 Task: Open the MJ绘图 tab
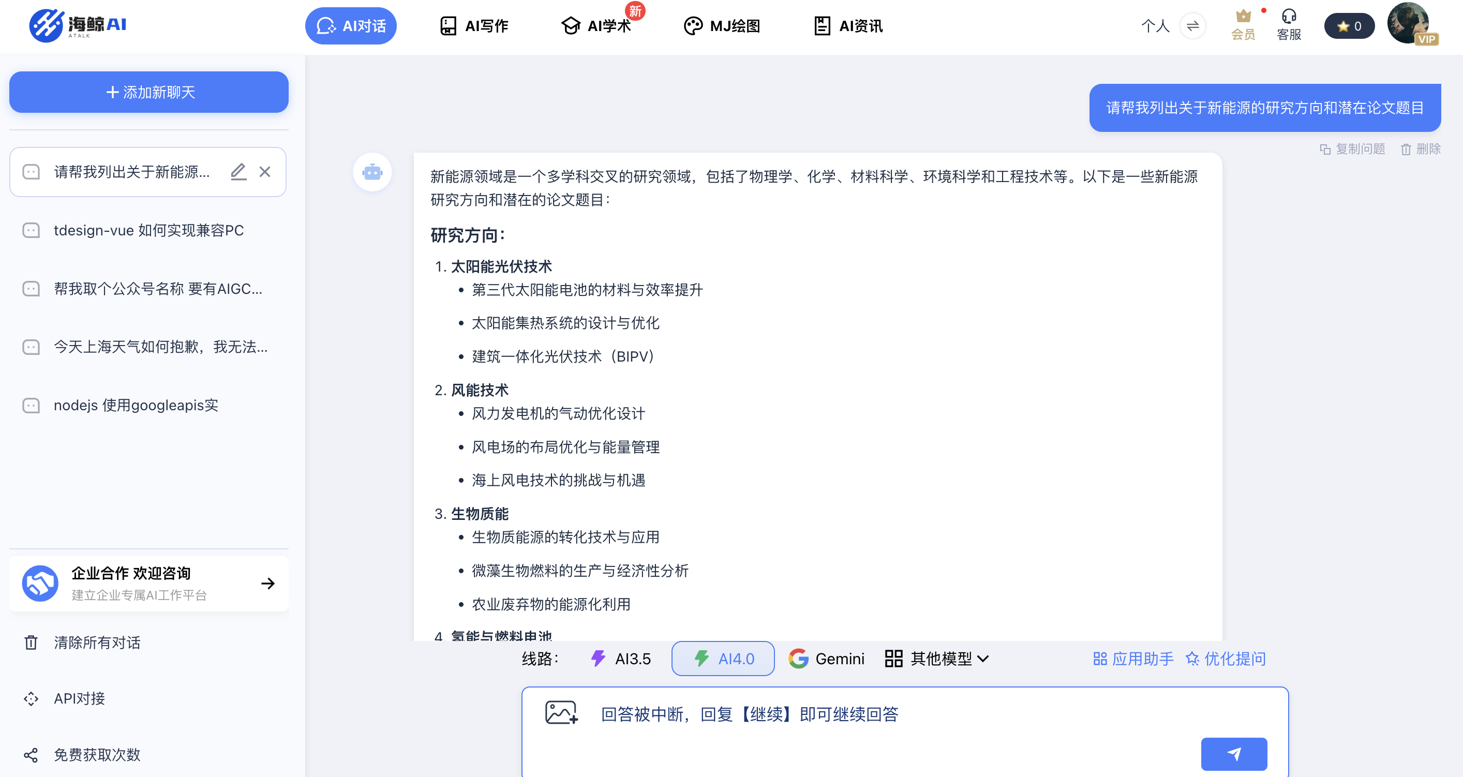721,25
